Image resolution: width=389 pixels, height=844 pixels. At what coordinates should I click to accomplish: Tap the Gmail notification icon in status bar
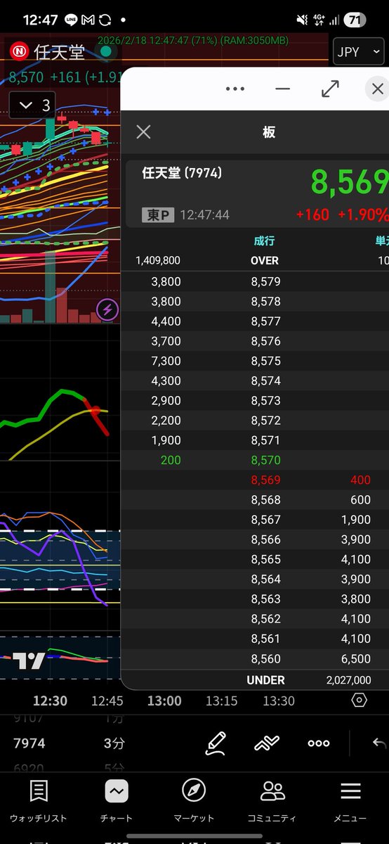click(88, 20)
